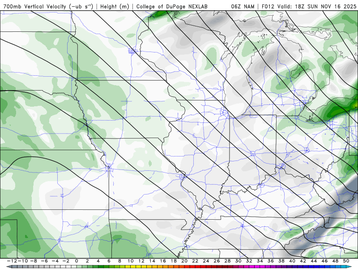Click the '700mb Vertical Velocity' title text
This screenshot has width=358, height=269.
click(x=35, y=7)
